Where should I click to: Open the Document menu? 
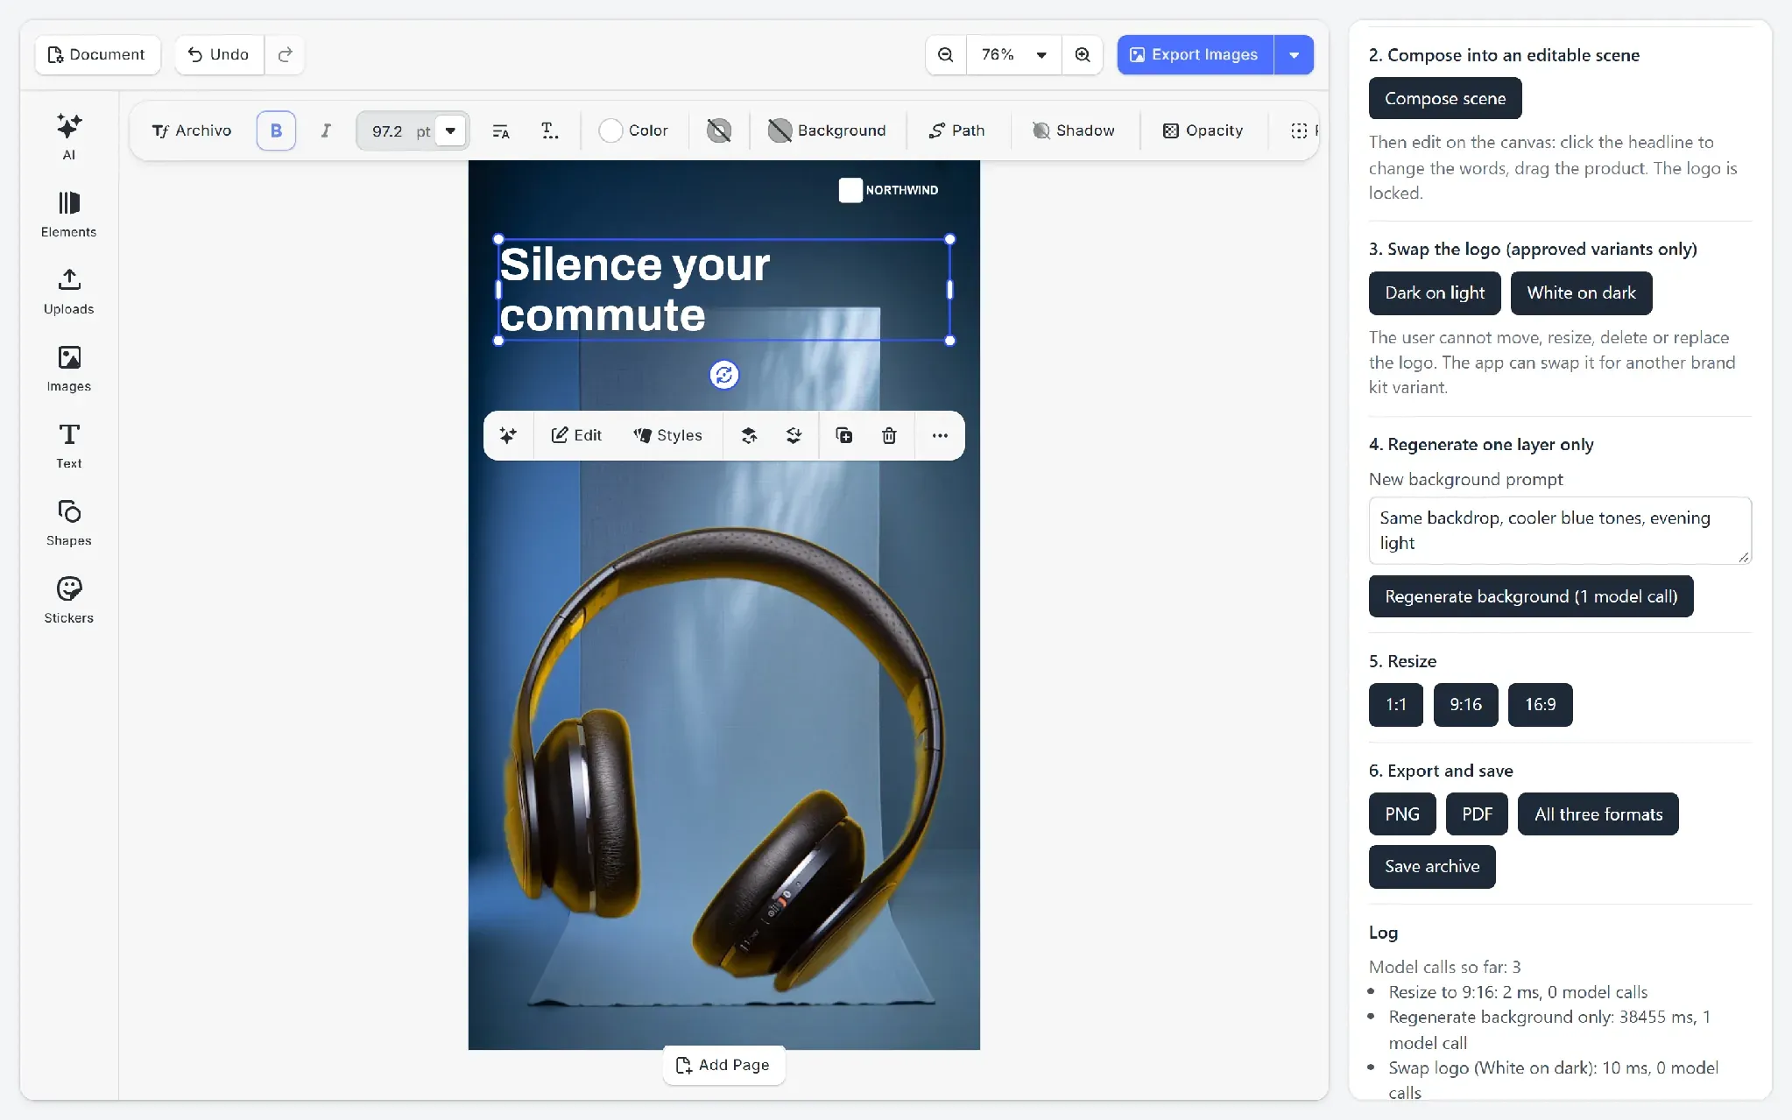97,54
